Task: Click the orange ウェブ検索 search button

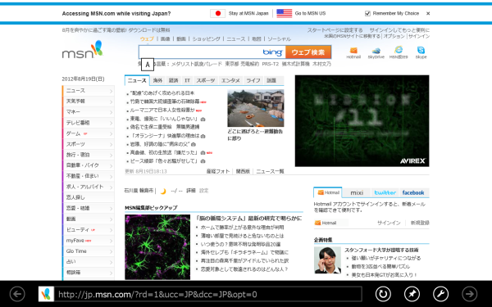Action: [x=308, y=52]
